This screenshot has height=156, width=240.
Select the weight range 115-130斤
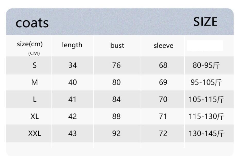click(x=206, y=117)
